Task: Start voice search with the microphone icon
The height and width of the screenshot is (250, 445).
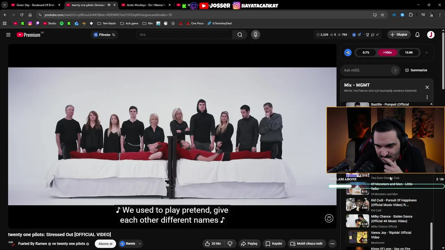Action: (256, 35)
